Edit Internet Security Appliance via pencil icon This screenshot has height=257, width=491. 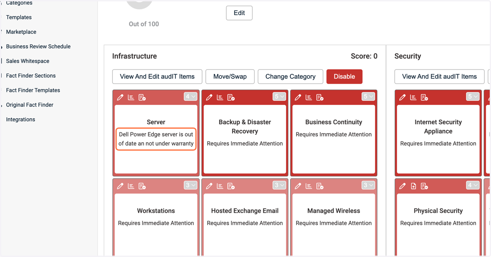tap(403, 97)
